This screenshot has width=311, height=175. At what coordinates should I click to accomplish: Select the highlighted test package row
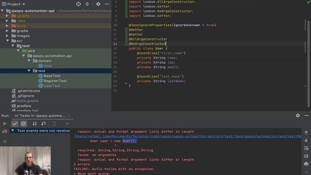pyautogui.click(x=55, y=71)
